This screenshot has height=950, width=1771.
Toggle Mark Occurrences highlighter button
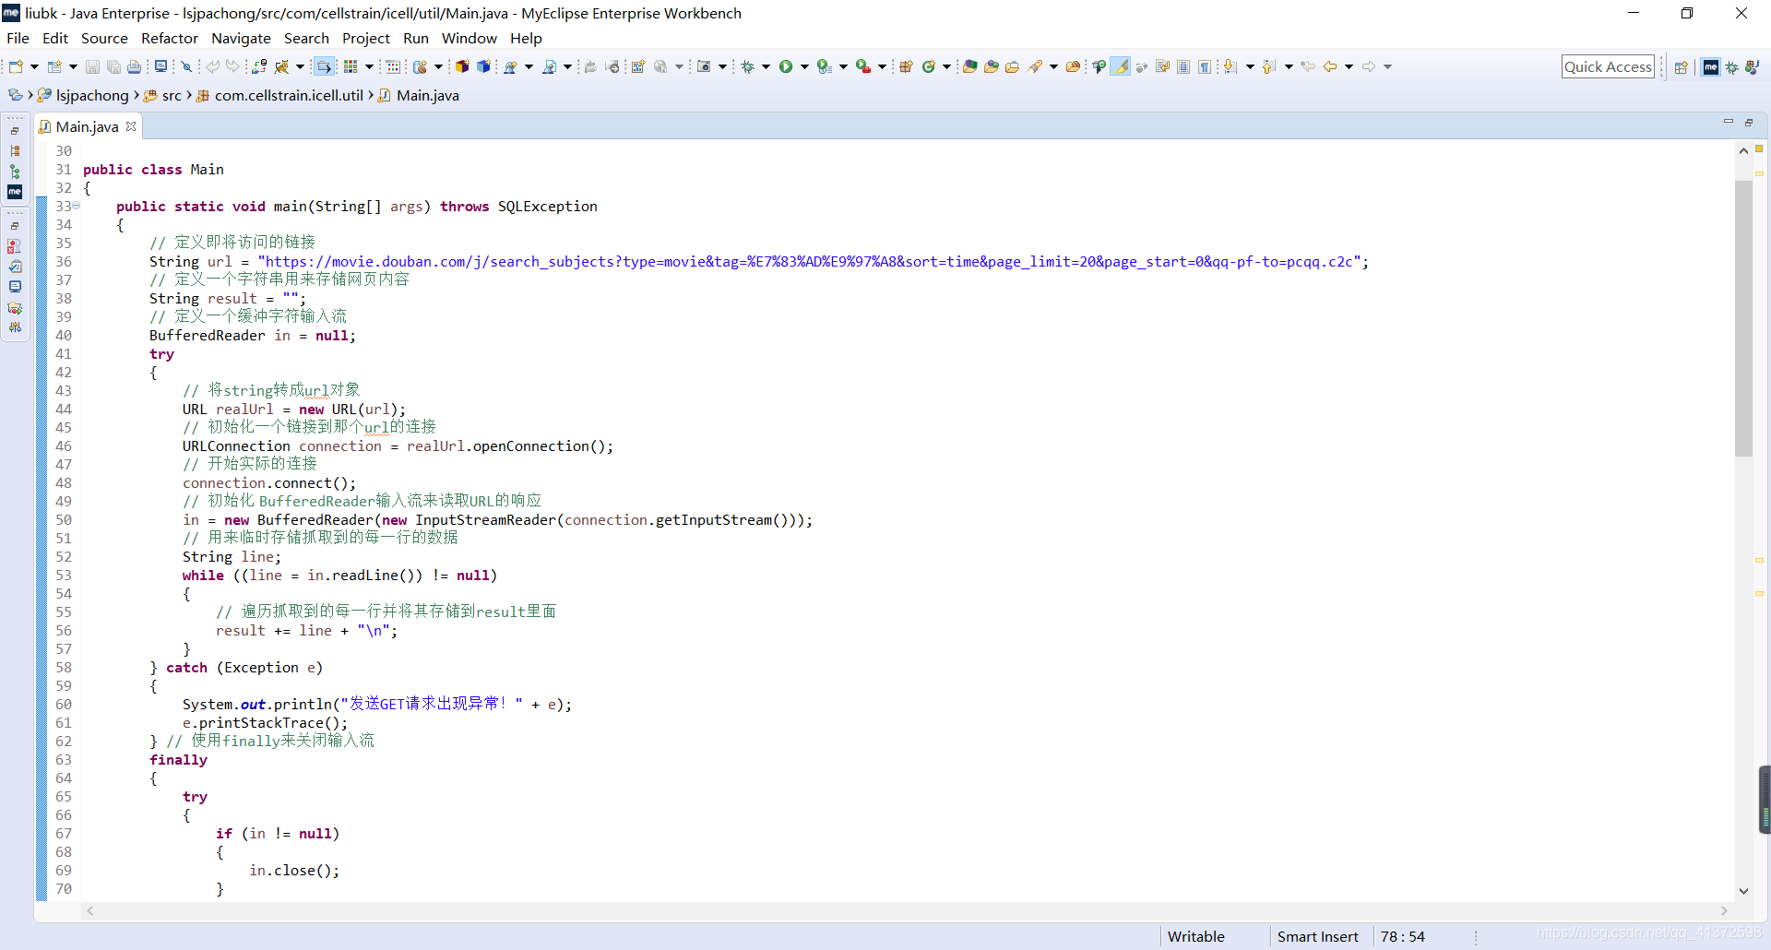(x=1120, y=66)
